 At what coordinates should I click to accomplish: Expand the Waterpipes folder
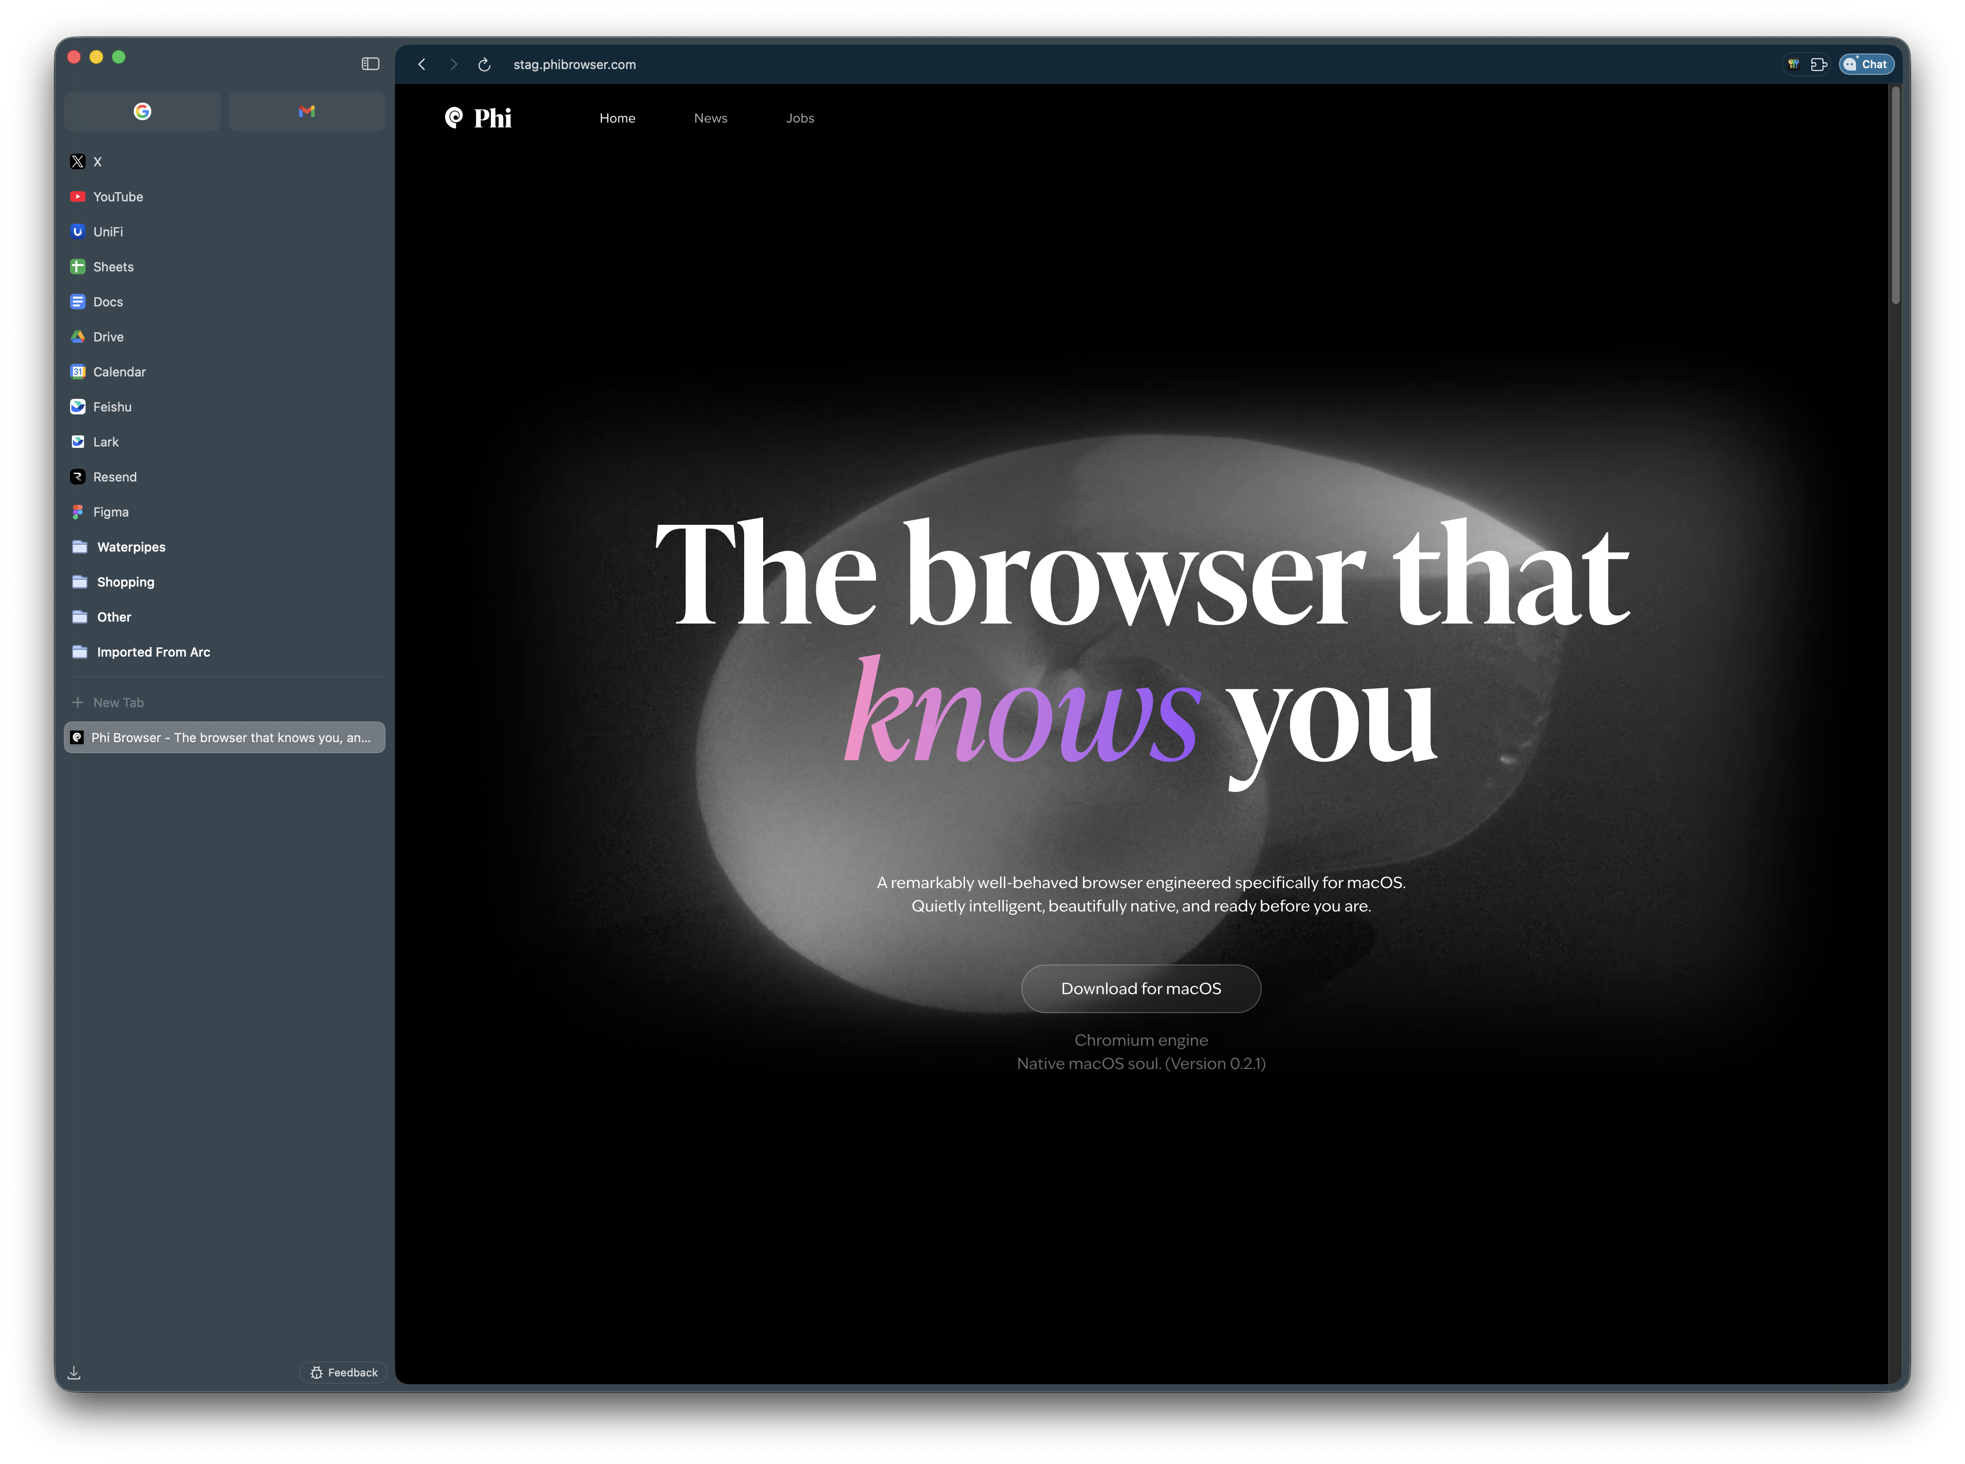[x=130, y=547]
